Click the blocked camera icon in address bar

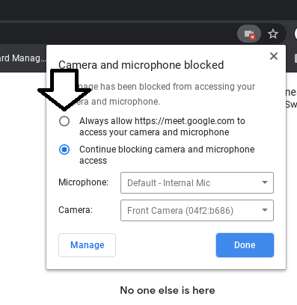[x=249, y=34]
